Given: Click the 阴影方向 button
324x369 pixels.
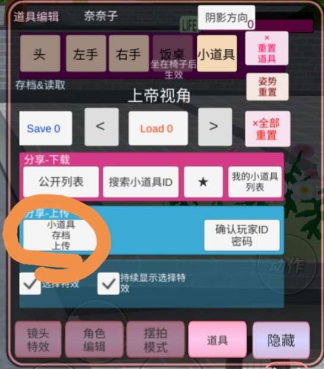Looking at the screenshot, I should [227, 18].
